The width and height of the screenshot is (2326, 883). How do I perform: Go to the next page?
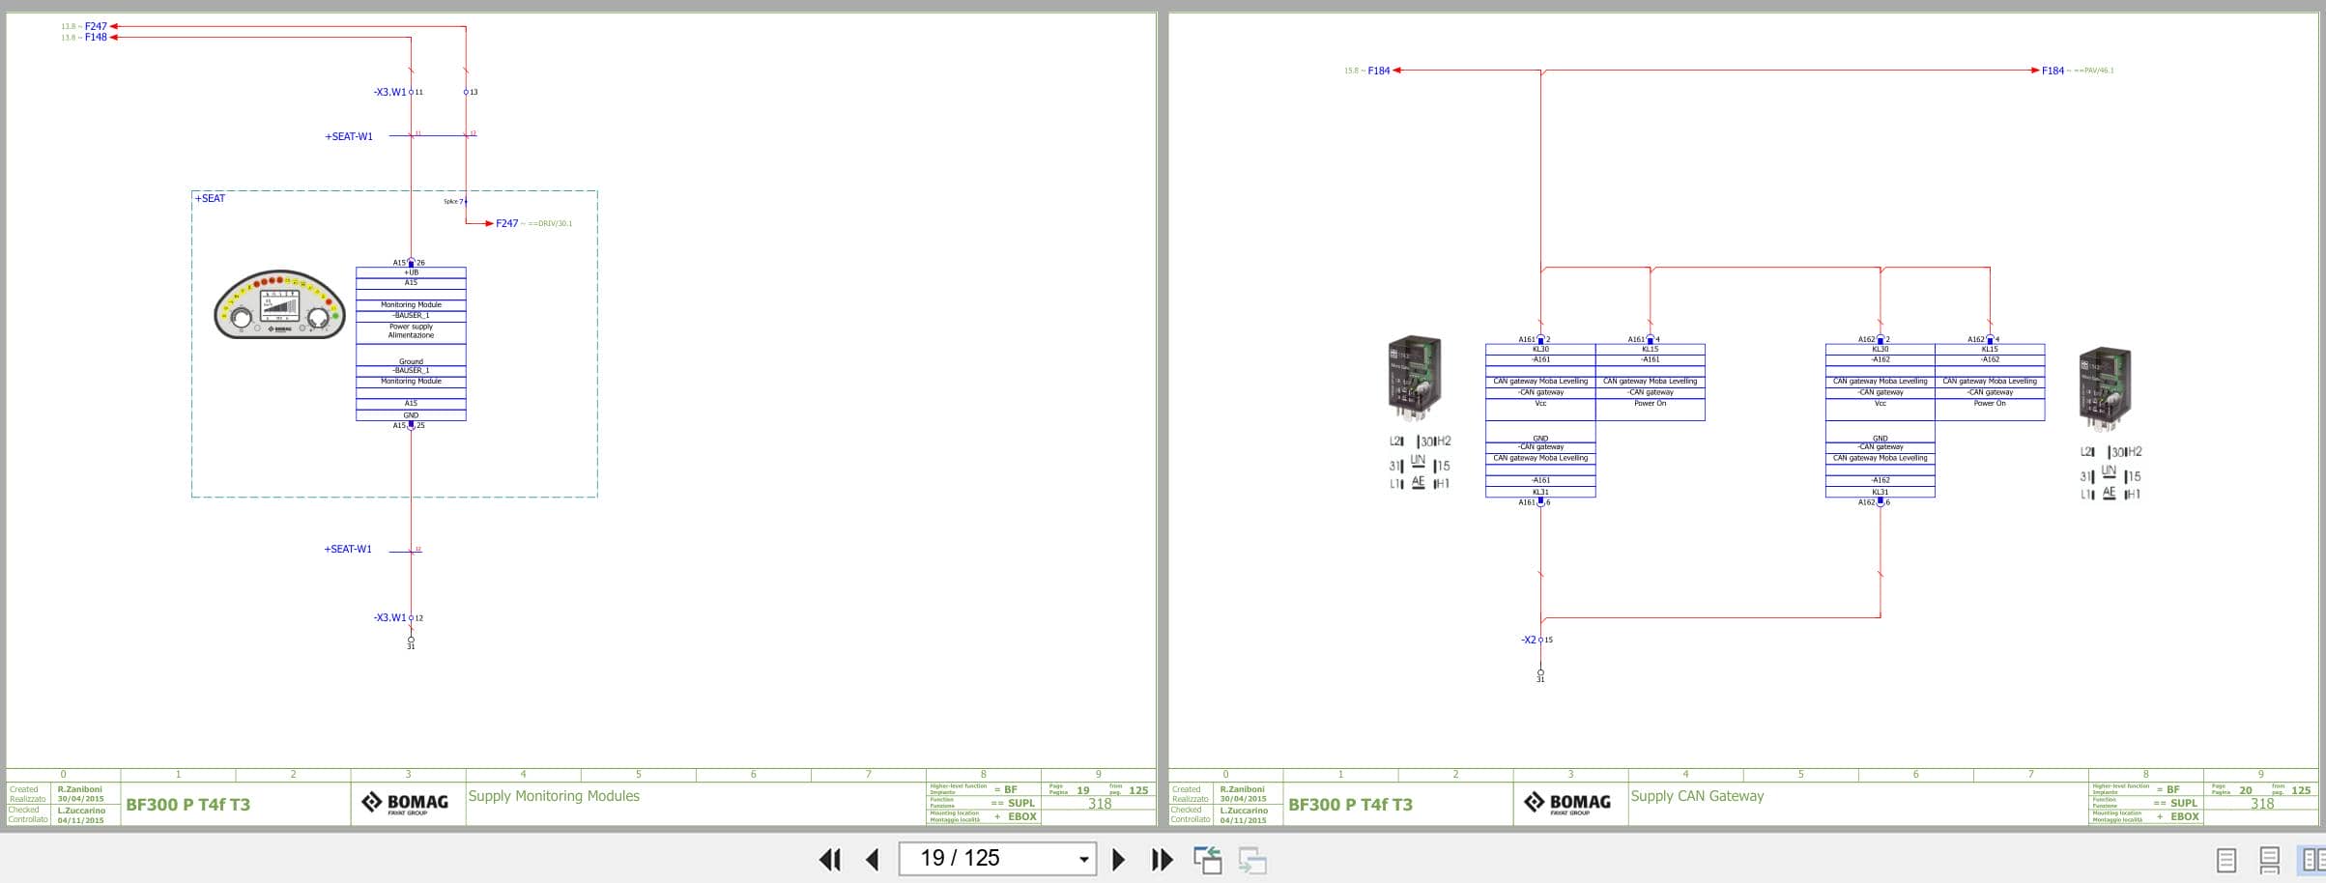1118,859
